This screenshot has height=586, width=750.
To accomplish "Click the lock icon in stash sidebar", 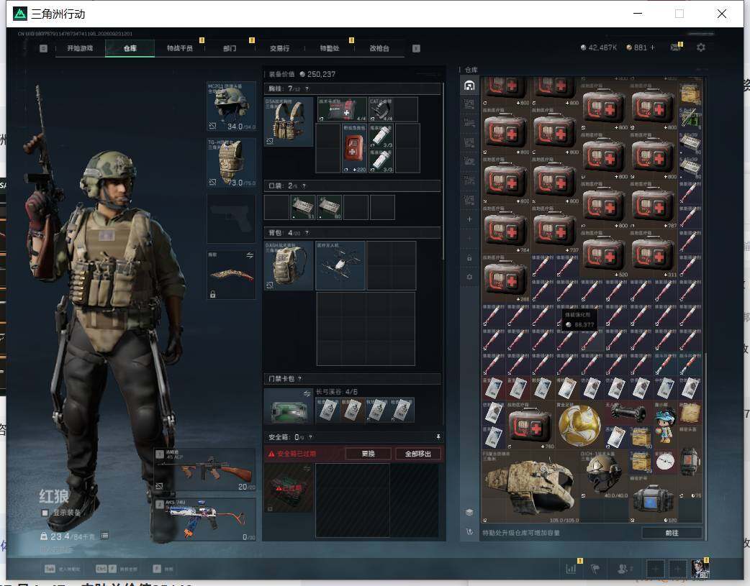I will [469, 258].
